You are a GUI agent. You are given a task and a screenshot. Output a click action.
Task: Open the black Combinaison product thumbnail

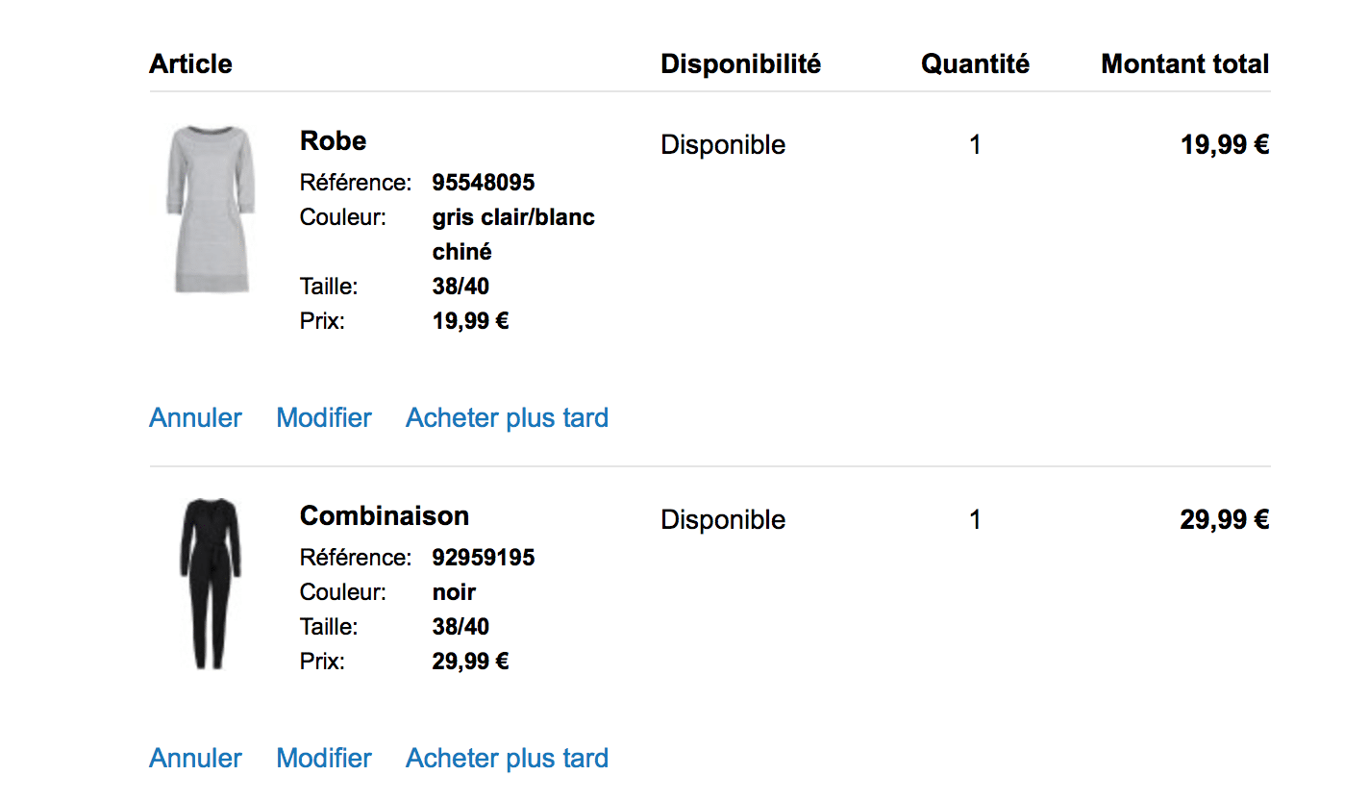click(x=211, y=583)
